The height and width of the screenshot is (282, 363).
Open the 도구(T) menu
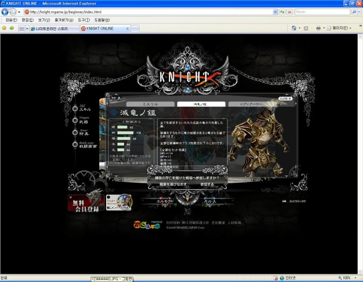pyautogui.click(x=84, y=20)
